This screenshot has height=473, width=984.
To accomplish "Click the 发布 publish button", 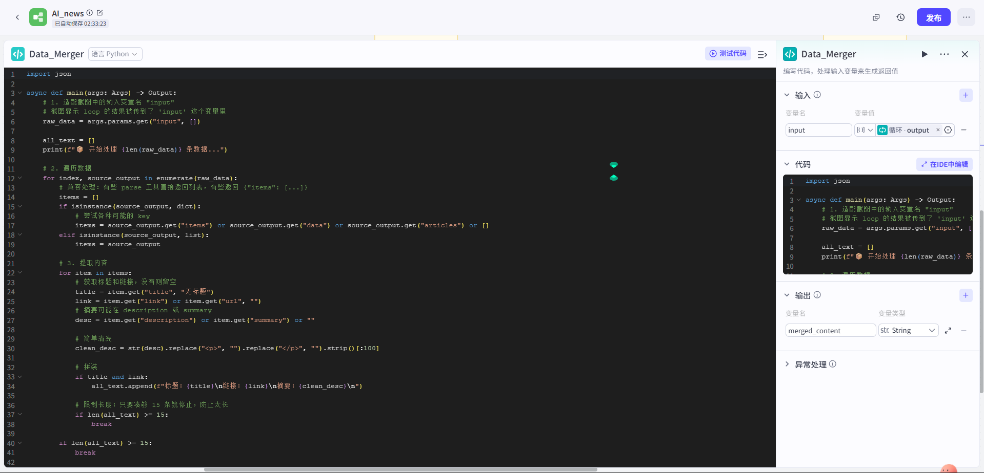I will (x=934, y=17).
